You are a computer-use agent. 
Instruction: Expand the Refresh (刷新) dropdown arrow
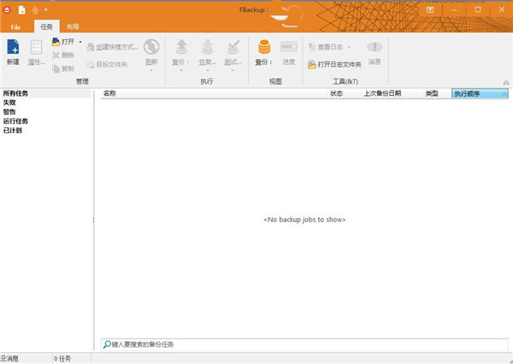pyautogui.click(x=151, y=70)
